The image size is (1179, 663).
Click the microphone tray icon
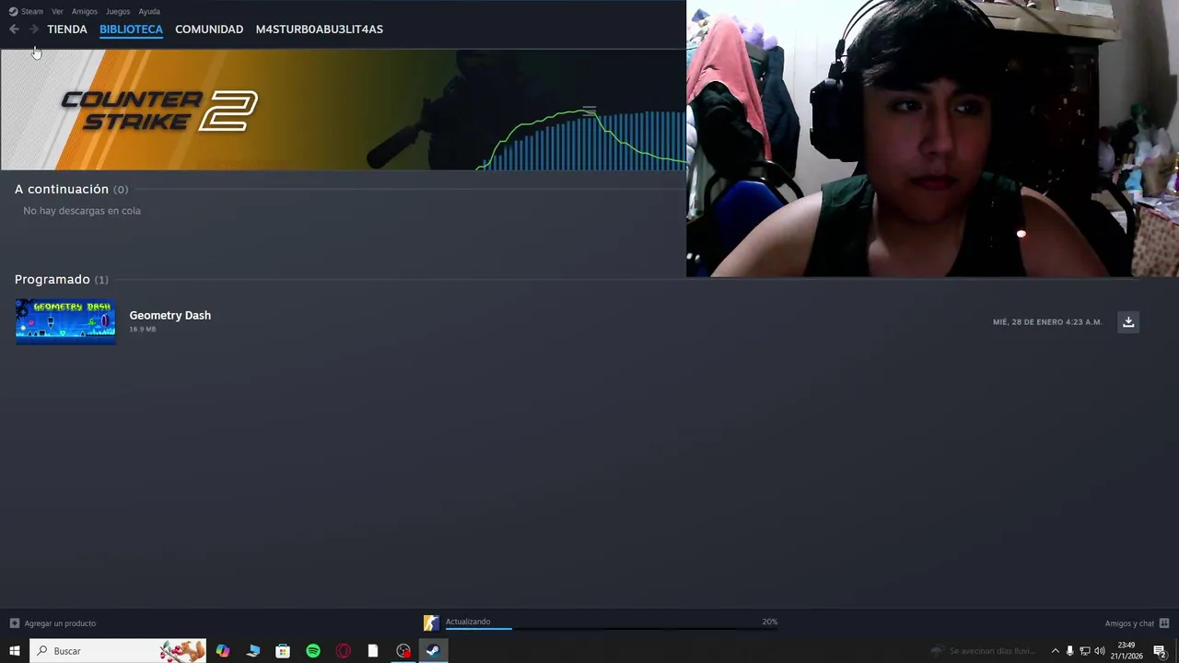1069,651
